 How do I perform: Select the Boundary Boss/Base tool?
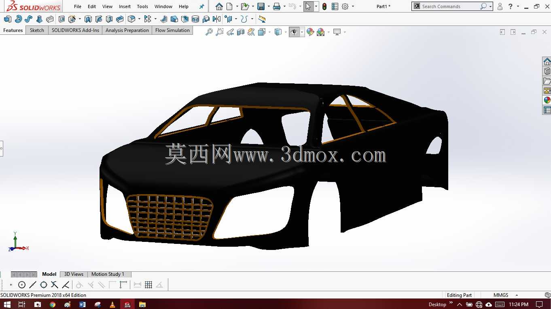coord(50,19)
